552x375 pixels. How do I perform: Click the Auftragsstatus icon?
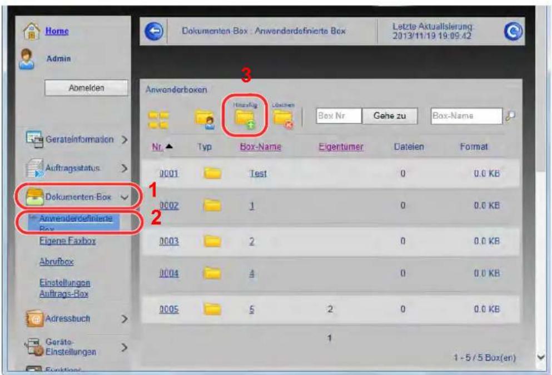point(35,168)
